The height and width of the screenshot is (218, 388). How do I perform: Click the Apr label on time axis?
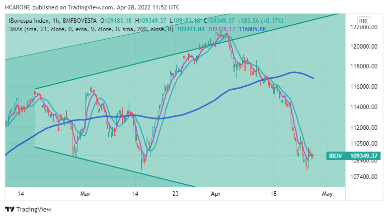pyautogui.click(x=216, y=194)
